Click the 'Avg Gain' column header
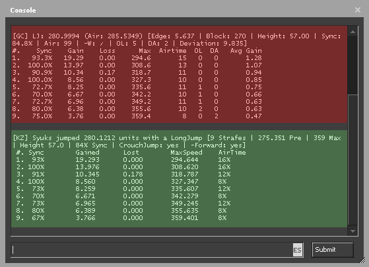The width and height of the screenshot is (369, 267). [x=246, y=51]
